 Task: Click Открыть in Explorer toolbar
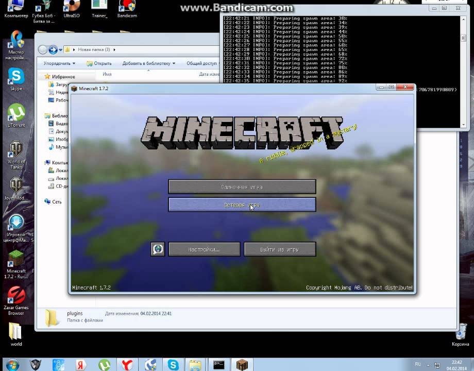tap(99, 63)
